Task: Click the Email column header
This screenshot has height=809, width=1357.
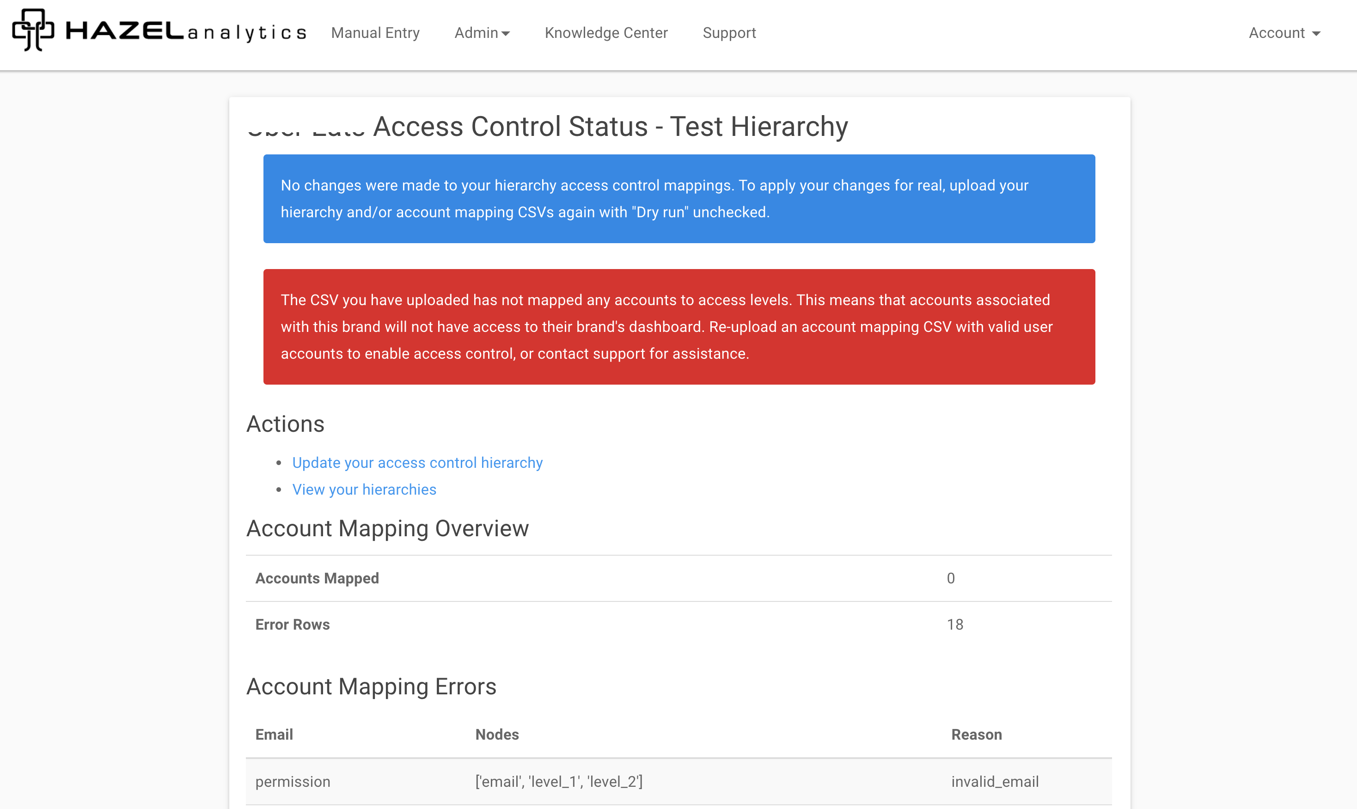Action: [x=274, y=734]
